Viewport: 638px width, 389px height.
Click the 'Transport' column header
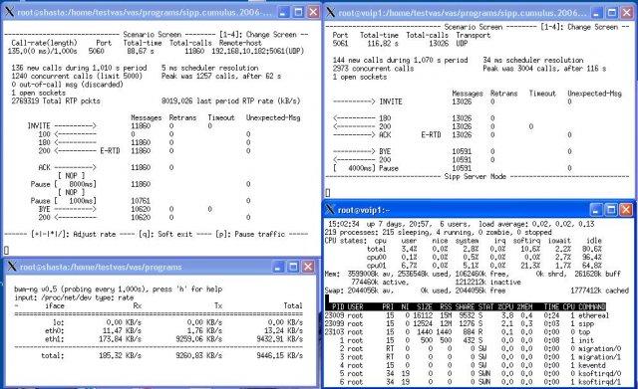474,35
